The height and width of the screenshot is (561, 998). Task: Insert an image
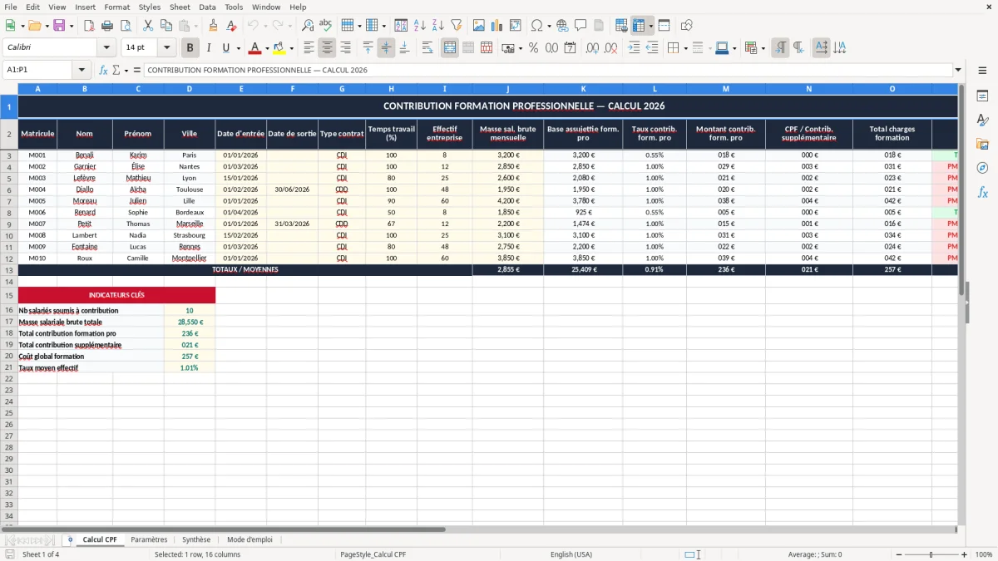pyautogui.click(x=479, y=26)
